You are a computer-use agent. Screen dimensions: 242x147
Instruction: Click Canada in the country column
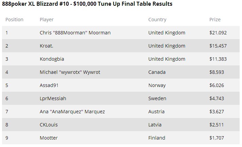click(x=157, y=72)
